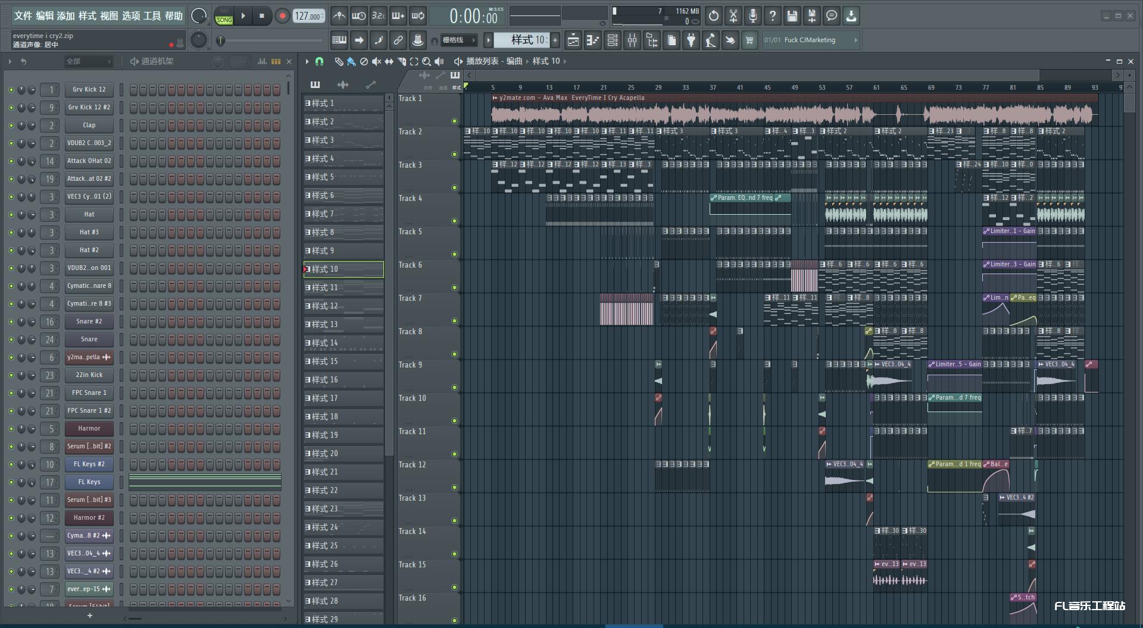Open the playlist options menu arrow
Viewport: 1143px width, 628px height.
pos(307,61)
